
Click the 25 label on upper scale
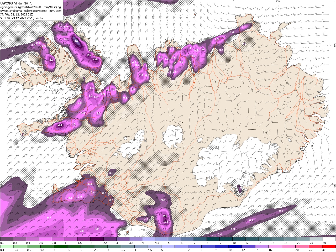pos(311,243)
